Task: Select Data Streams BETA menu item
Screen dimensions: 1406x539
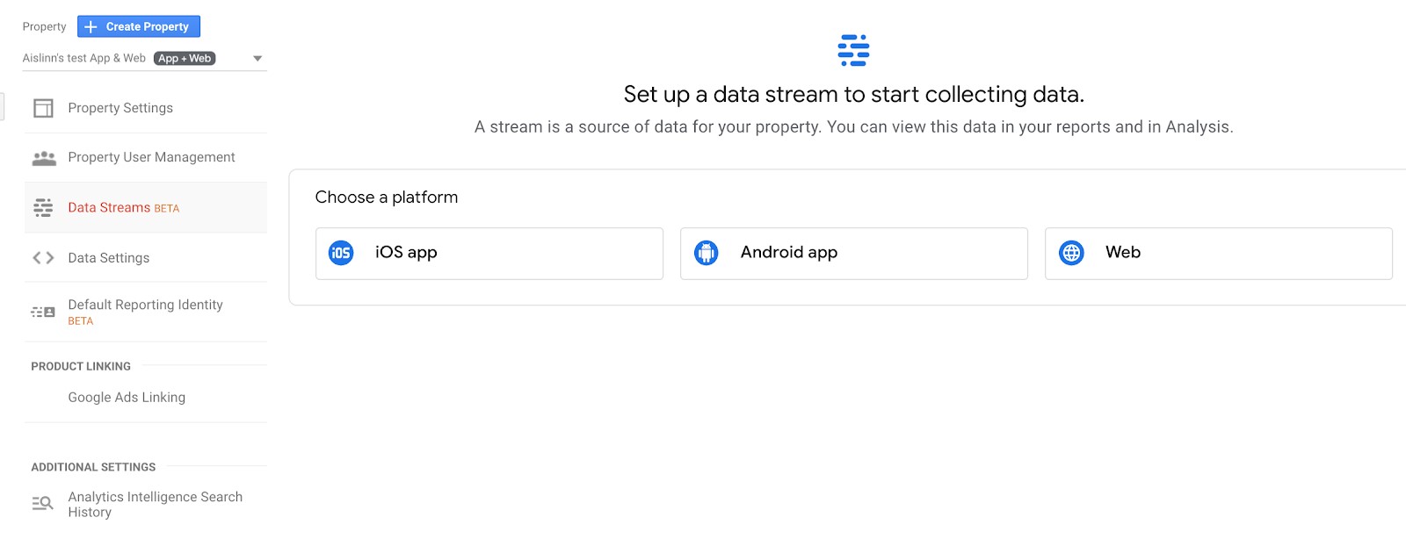Action: point(123,208)
